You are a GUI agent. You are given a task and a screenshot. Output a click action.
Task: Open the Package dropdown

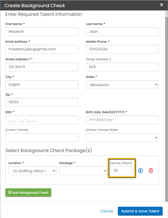tap(83, 171)
